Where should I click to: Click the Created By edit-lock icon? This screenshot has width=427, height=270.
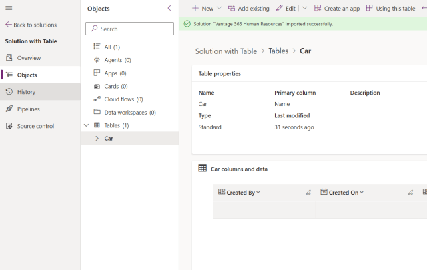coord(308,193)
